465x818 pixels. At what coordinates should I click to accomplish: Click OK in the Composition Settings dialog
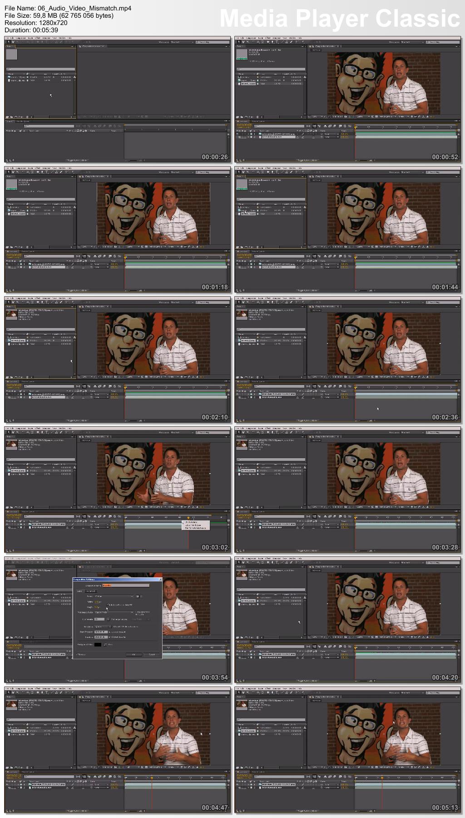pos(134,655)
